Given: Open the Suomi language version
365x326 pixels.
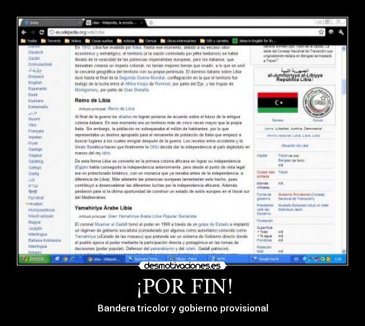Looking at the screenshot, I should [x=34, y=119].
